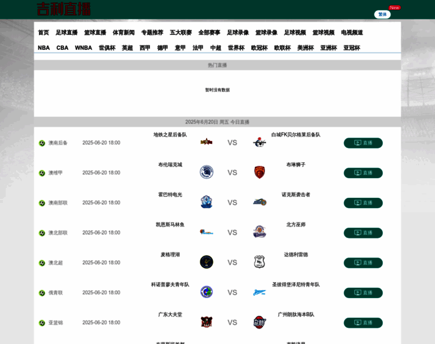
Task: Click soccer ball icon beside 澳维甲
Action: [42, 173]
